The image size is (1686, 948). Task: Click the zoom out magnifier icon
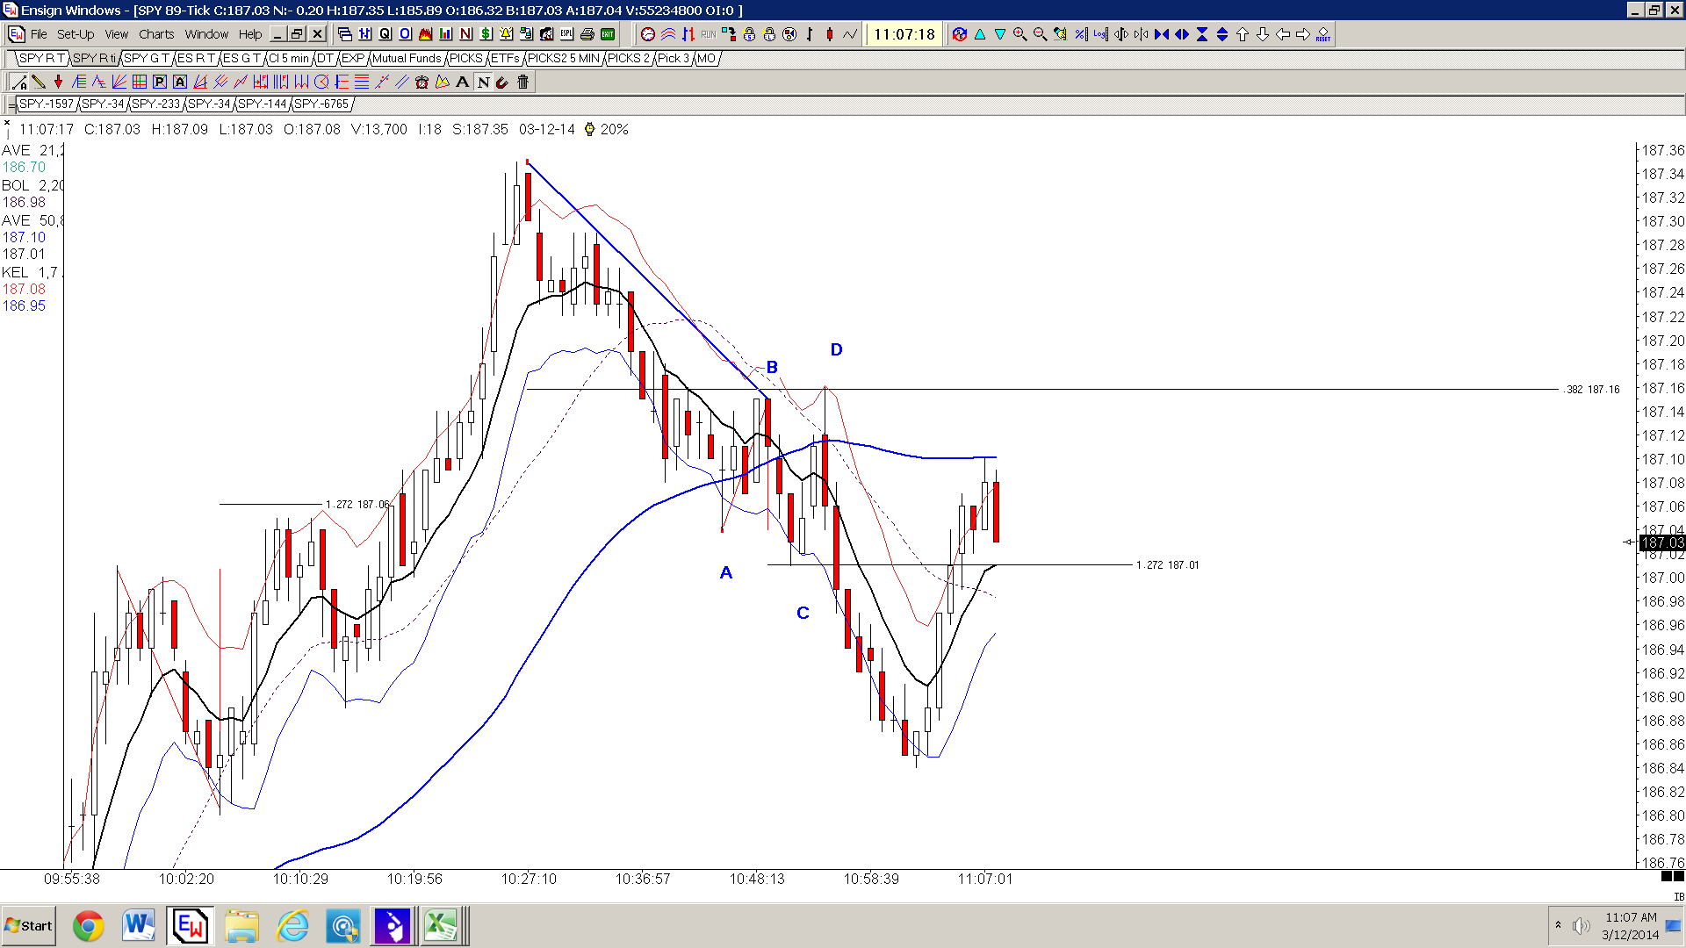tap(1040, 34)
